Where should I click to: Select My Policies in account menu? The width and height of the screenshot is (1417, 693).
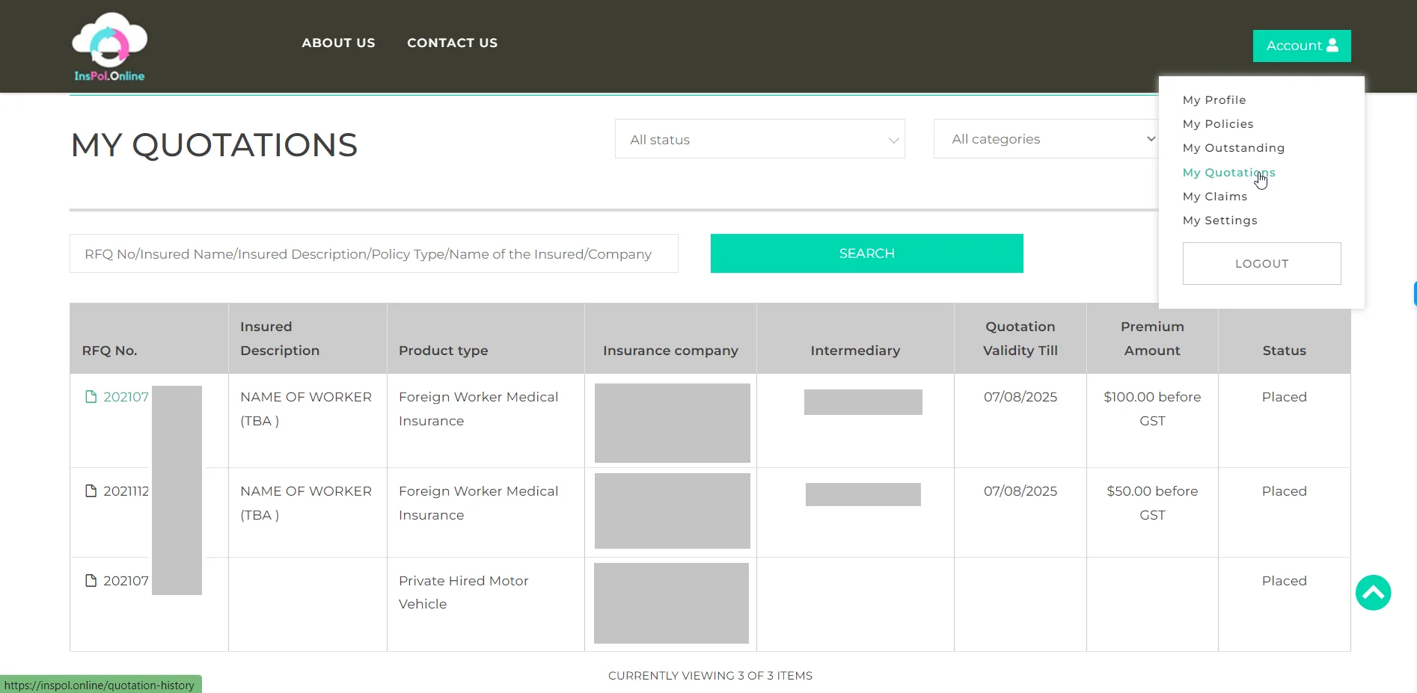pyautogui.click(x=1217, y=124)
